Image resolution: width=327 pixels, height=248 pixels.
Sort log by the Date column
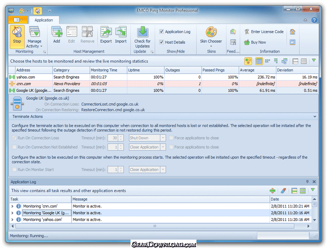click(291, 199)
